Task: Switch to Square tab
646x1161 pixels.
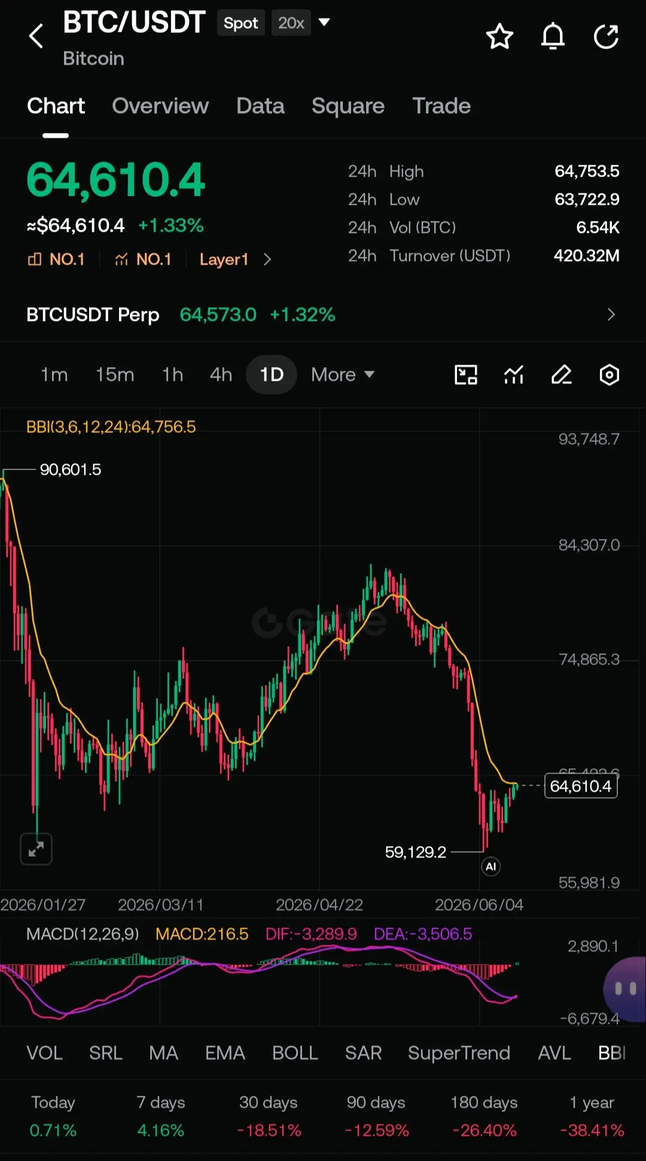Action: tap(348, 106)
